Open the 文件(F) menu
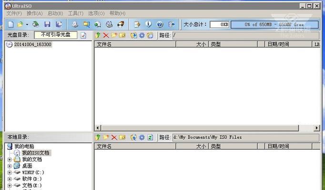Screen dimensions: 325x190 pos(14,13)
